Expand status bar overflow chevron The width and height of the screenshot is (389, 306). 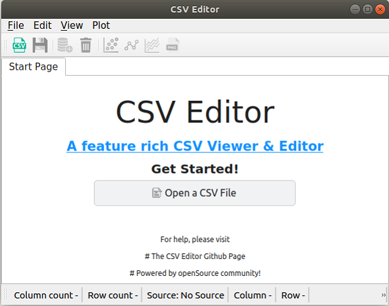click(x=383, y=295)
